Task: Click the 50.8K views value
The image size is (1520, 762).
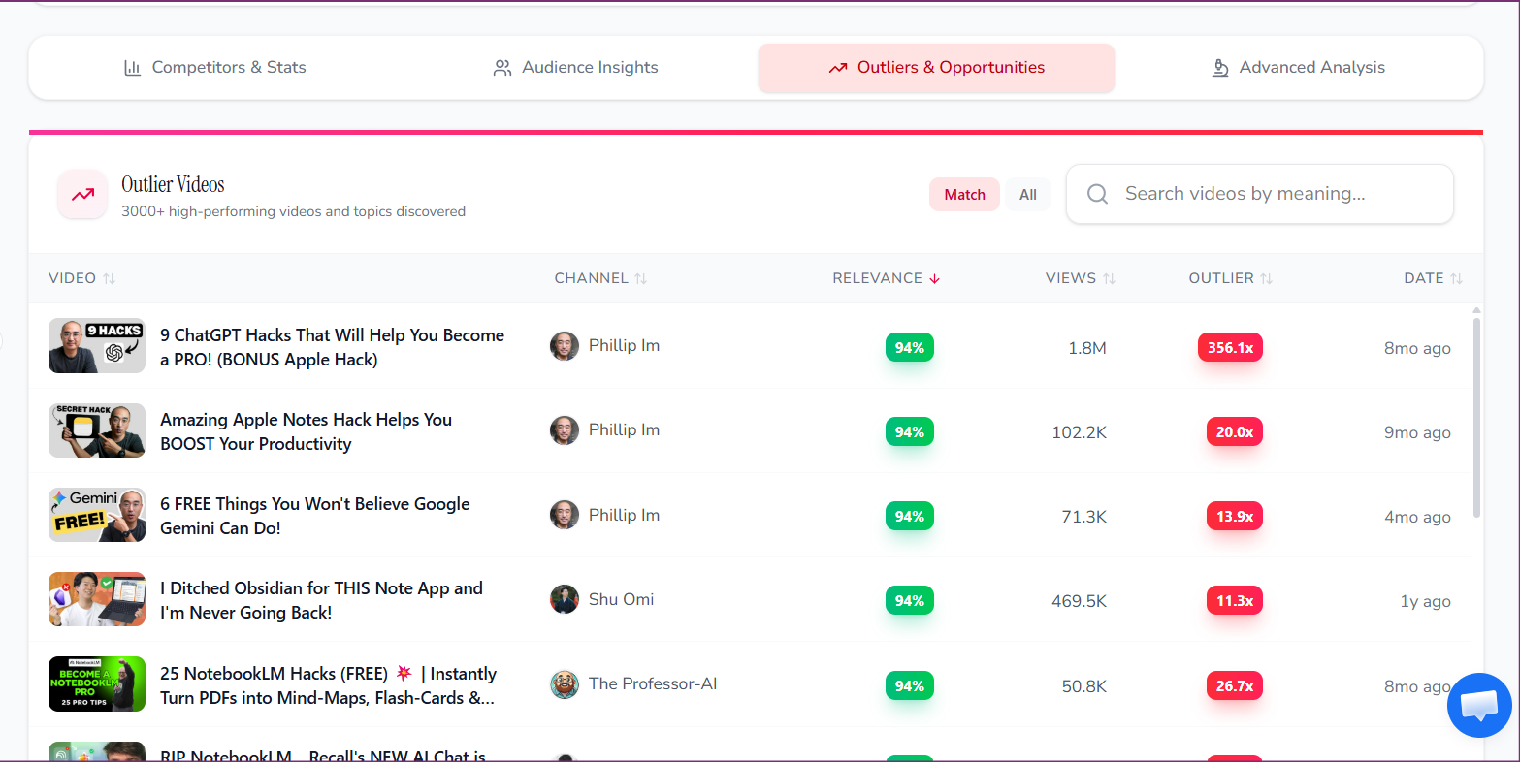Action: 1084,686
